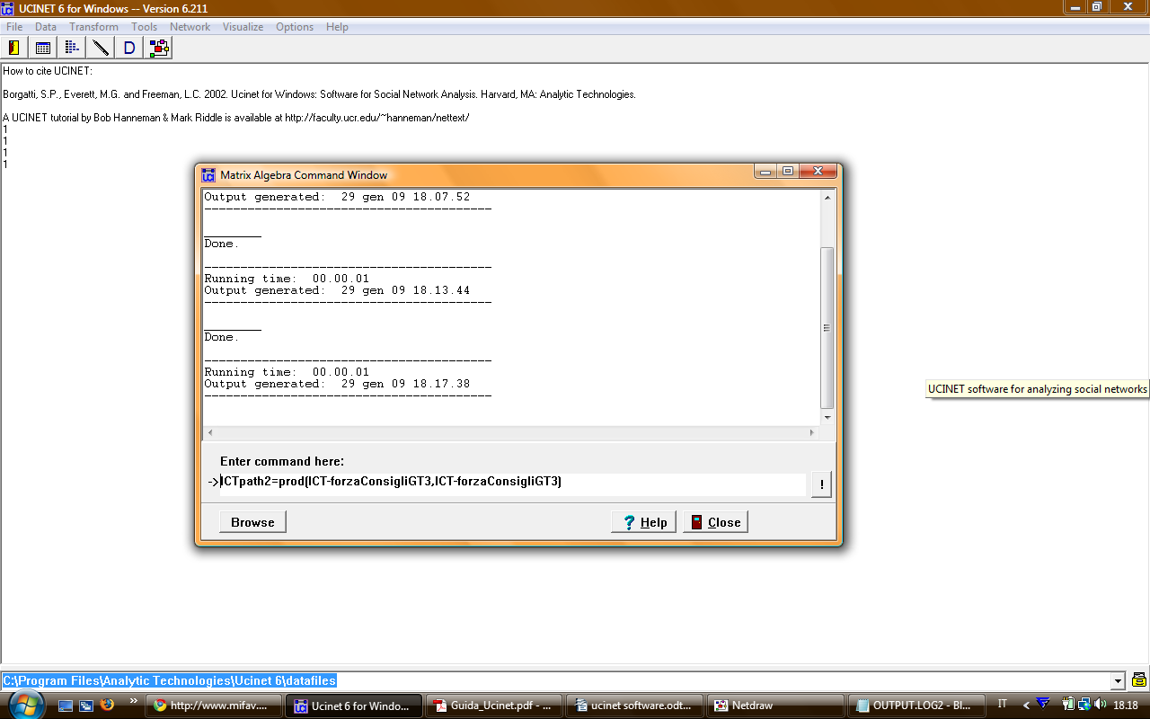The height and width of the screenshot is (719, 1150).
Task: Launch NetDraw network diagram icon
Action: (159, 48)
